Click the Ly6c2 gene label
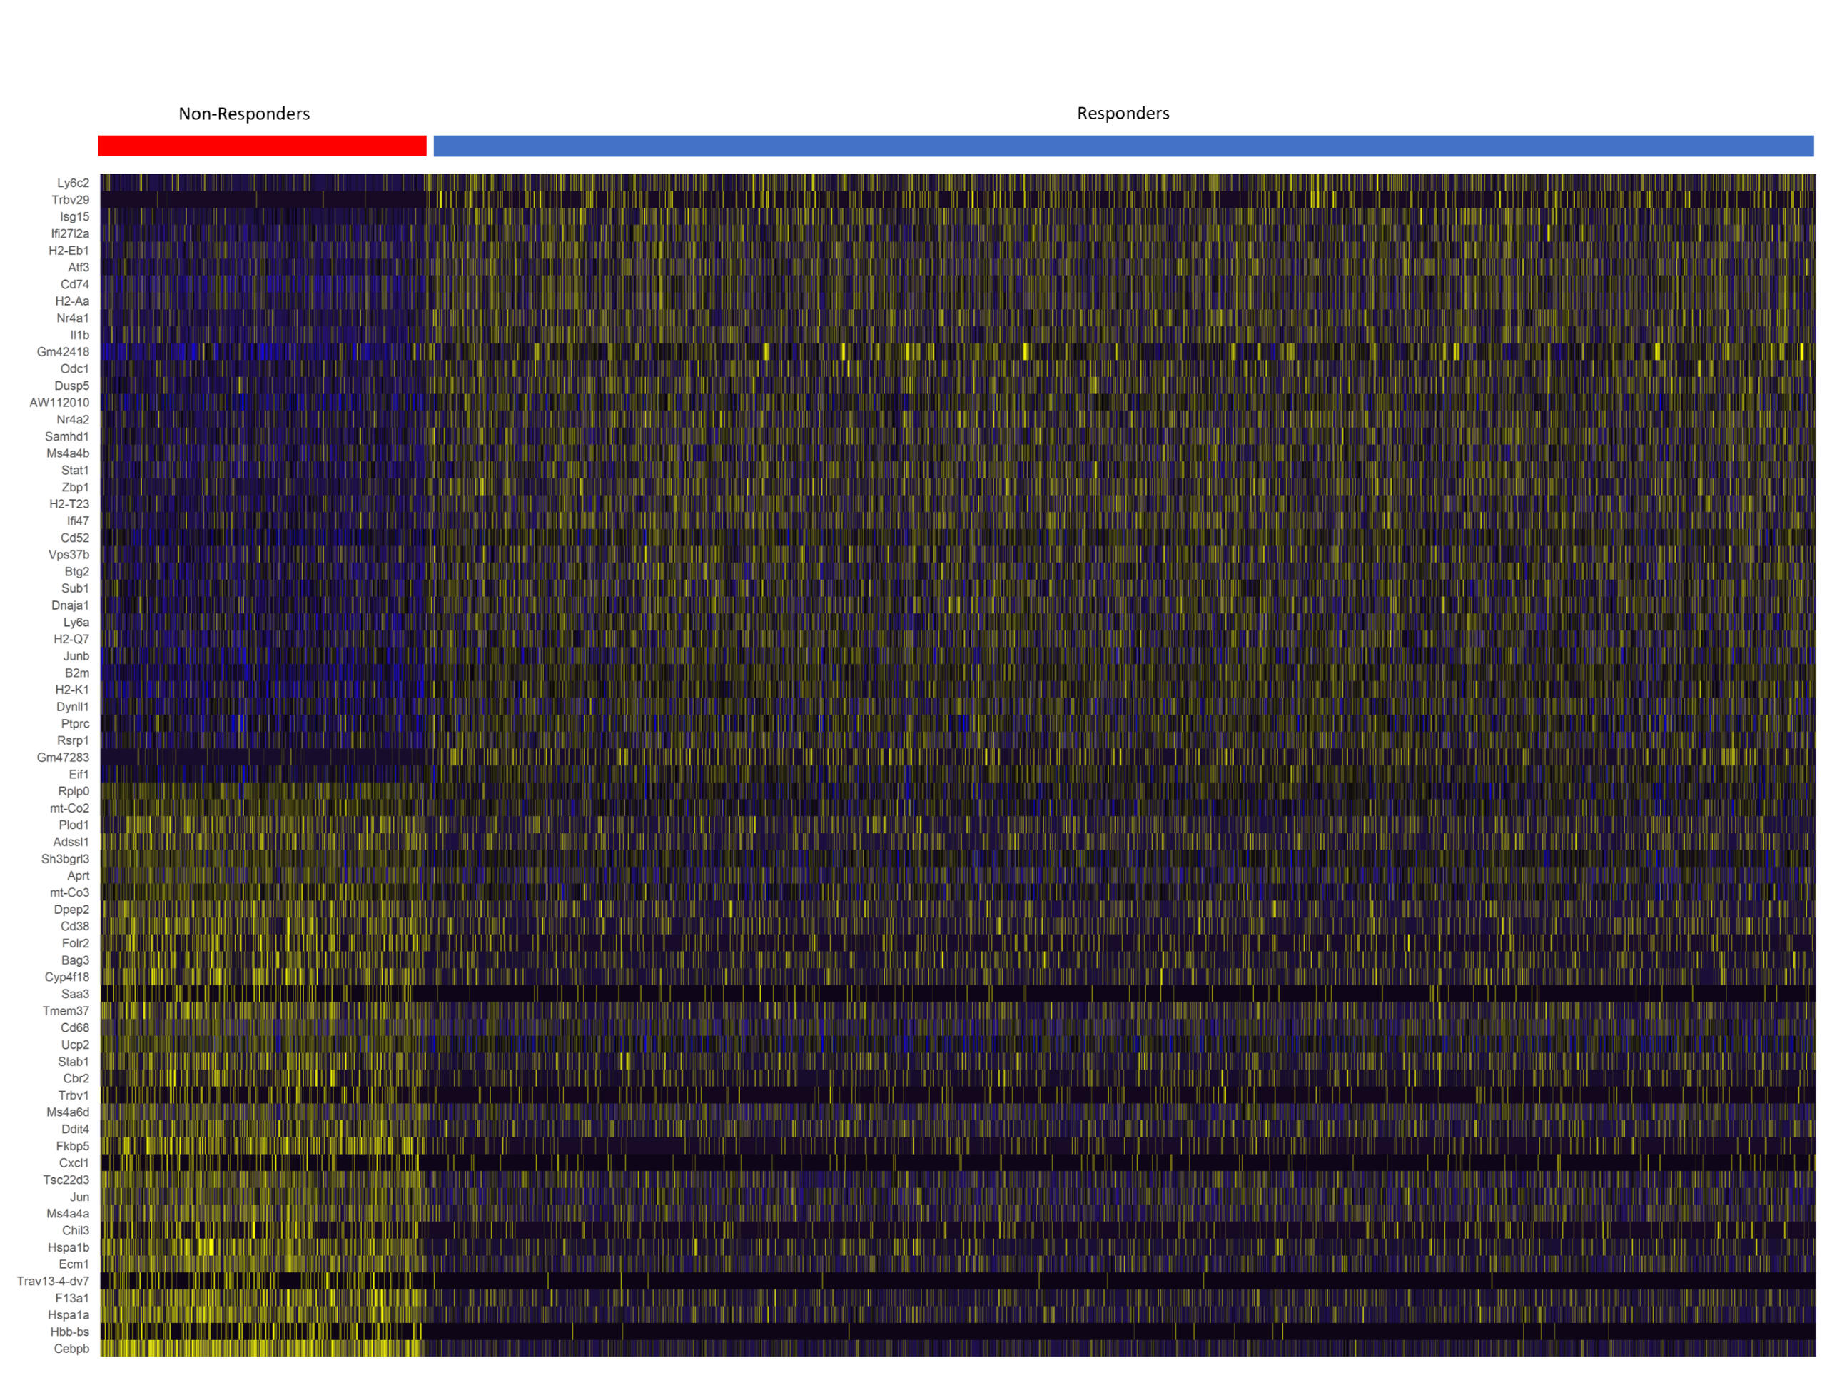 tap(73, 183)
